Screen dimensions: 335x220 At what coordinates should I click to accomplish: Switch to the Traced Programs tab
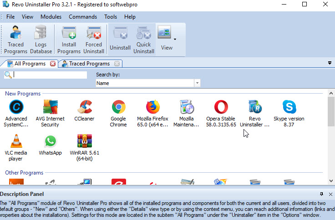click(x=89, y=64)
